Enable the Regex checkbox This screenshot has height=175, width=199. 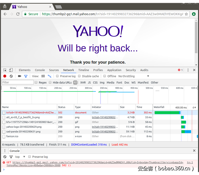tap(36, 82)
